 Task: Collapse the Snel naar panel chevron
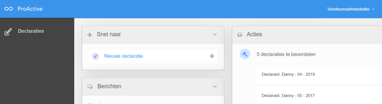[x=215, y=34]
